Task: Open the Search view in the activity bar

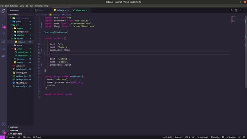Action: pos(3,19)
